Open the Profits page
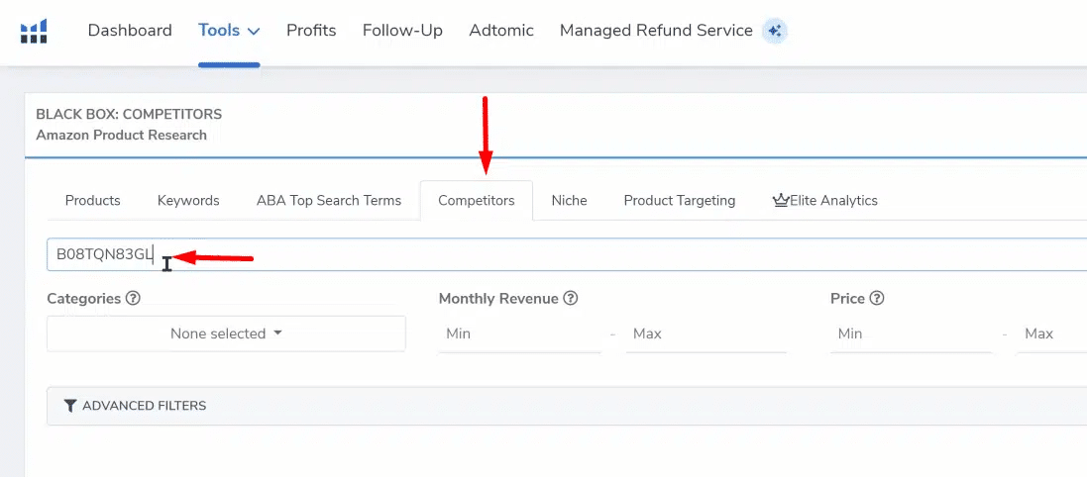The height and width of the screenshot is (477, 1087). [x=311, y=31]
